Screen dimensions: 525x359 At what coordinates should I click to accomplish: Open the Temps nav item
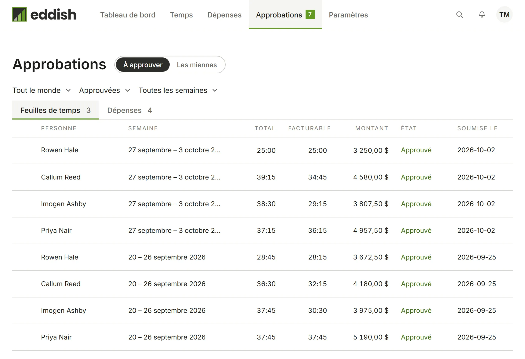tap(181, 15)
